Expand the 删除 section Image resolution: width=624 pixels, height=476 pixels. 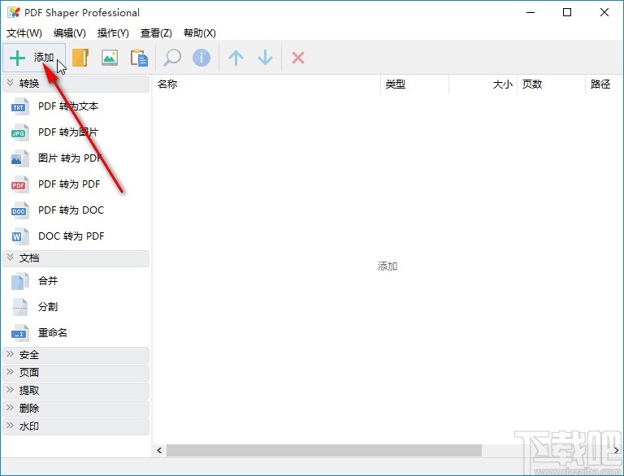pos(76,409)
